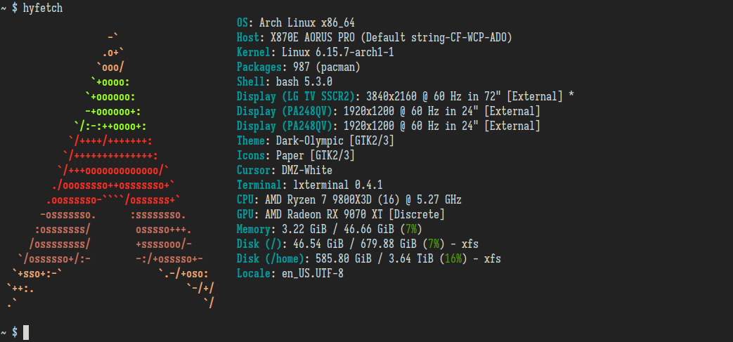Click the 'CPU: AMD Ryzen 7 9800X3D' line
Viewport: 733px width, 342px height.
[x=349, y=200]
